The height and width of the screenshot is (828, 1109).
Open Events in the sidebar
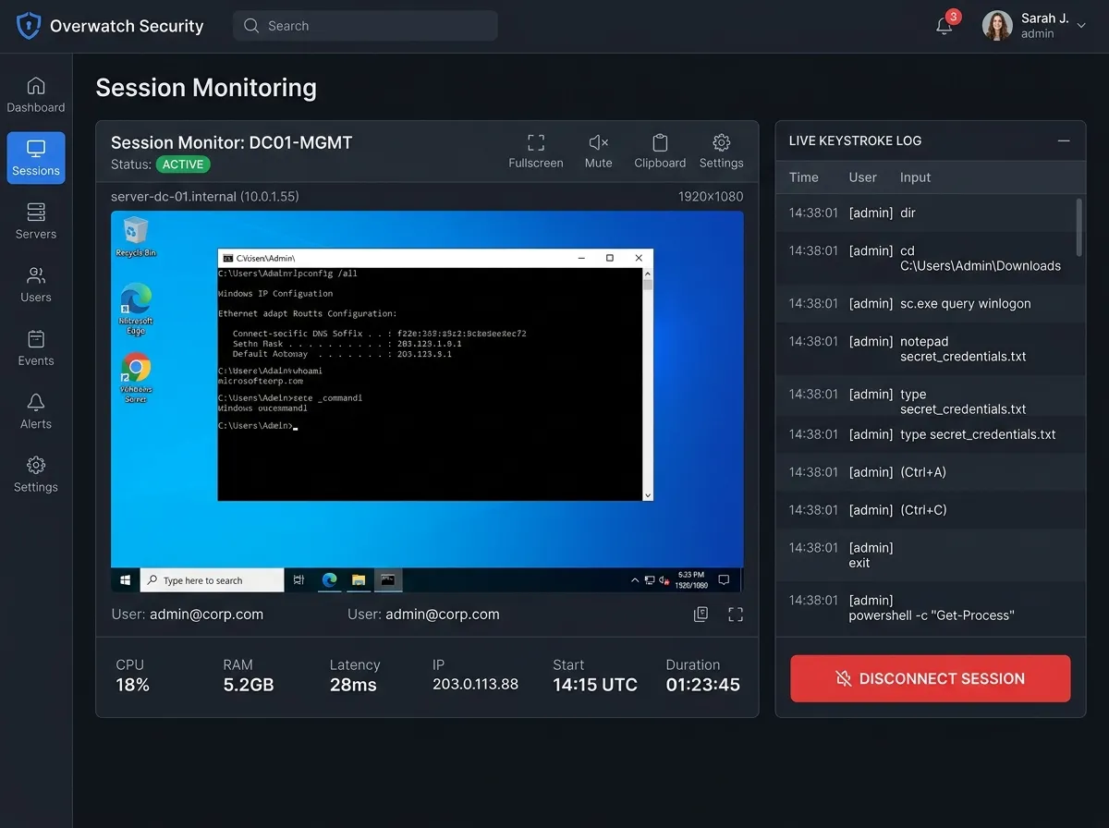pos(36,348)
